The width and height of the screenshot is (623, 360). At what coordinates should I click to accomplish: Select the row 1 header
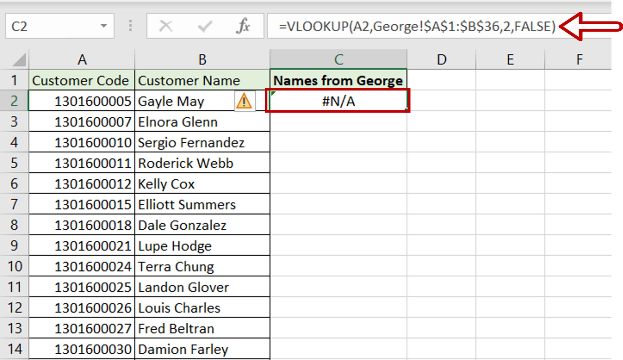pyautogui.click(x=14, y=80)
